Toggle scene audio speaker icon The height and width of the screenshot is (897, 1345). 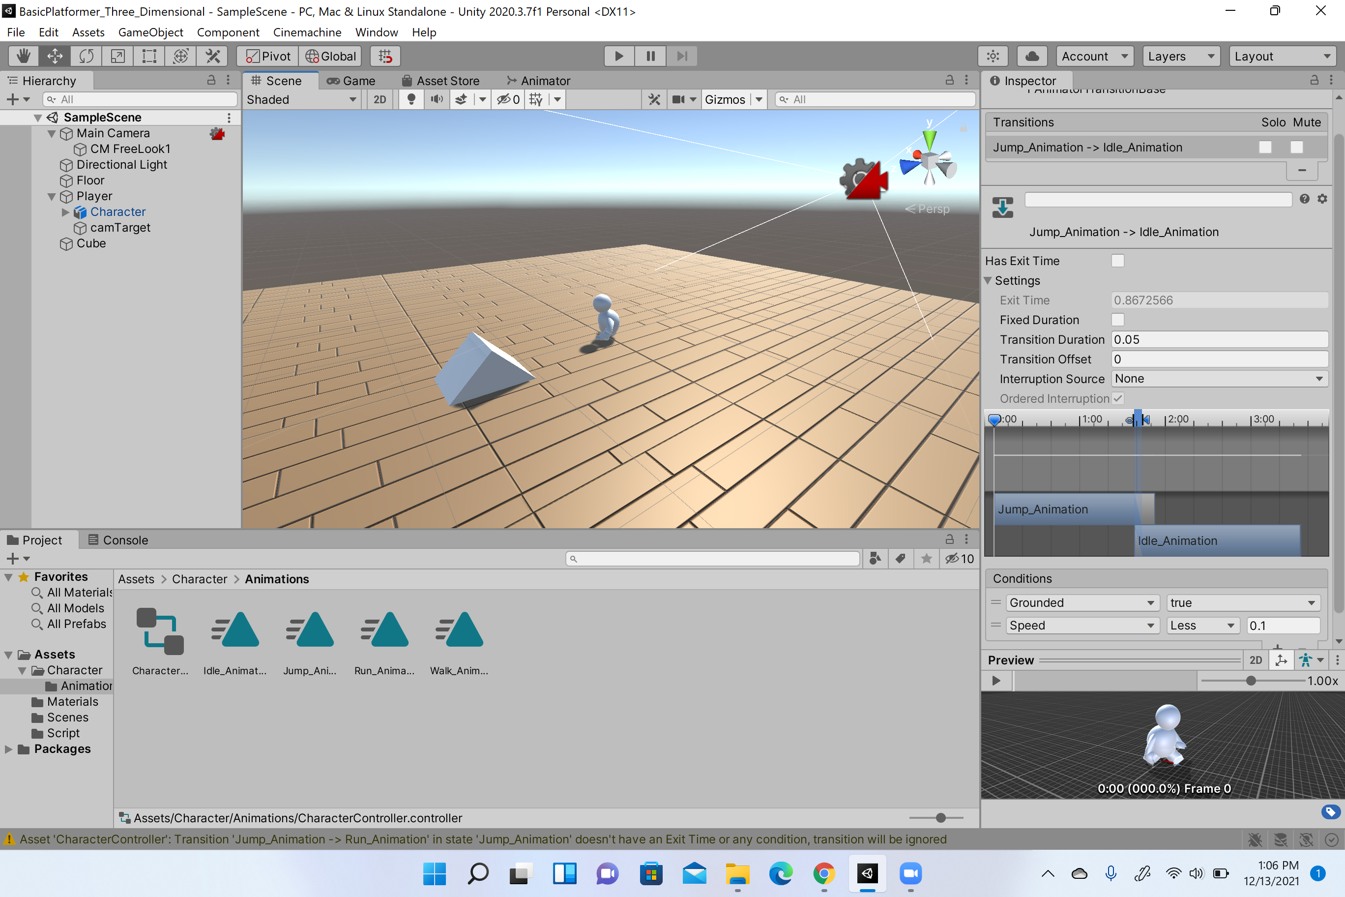pyautogui.click(x=437, y=99)
